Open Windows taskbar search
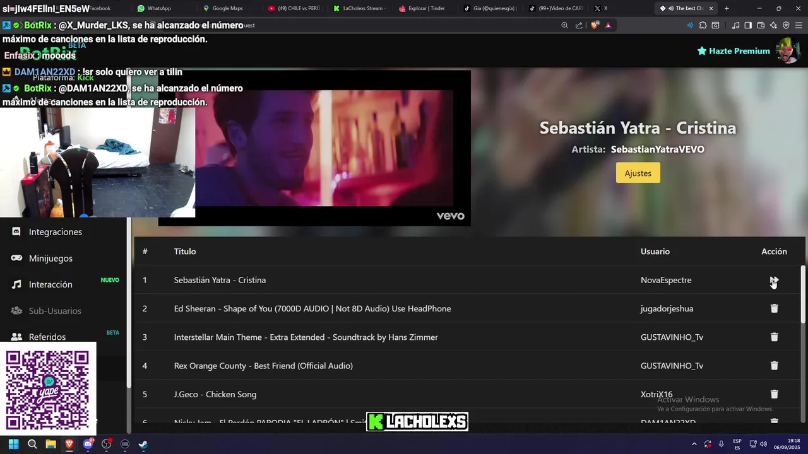This screenshot has width=808, height=454. tap(32, 444)
